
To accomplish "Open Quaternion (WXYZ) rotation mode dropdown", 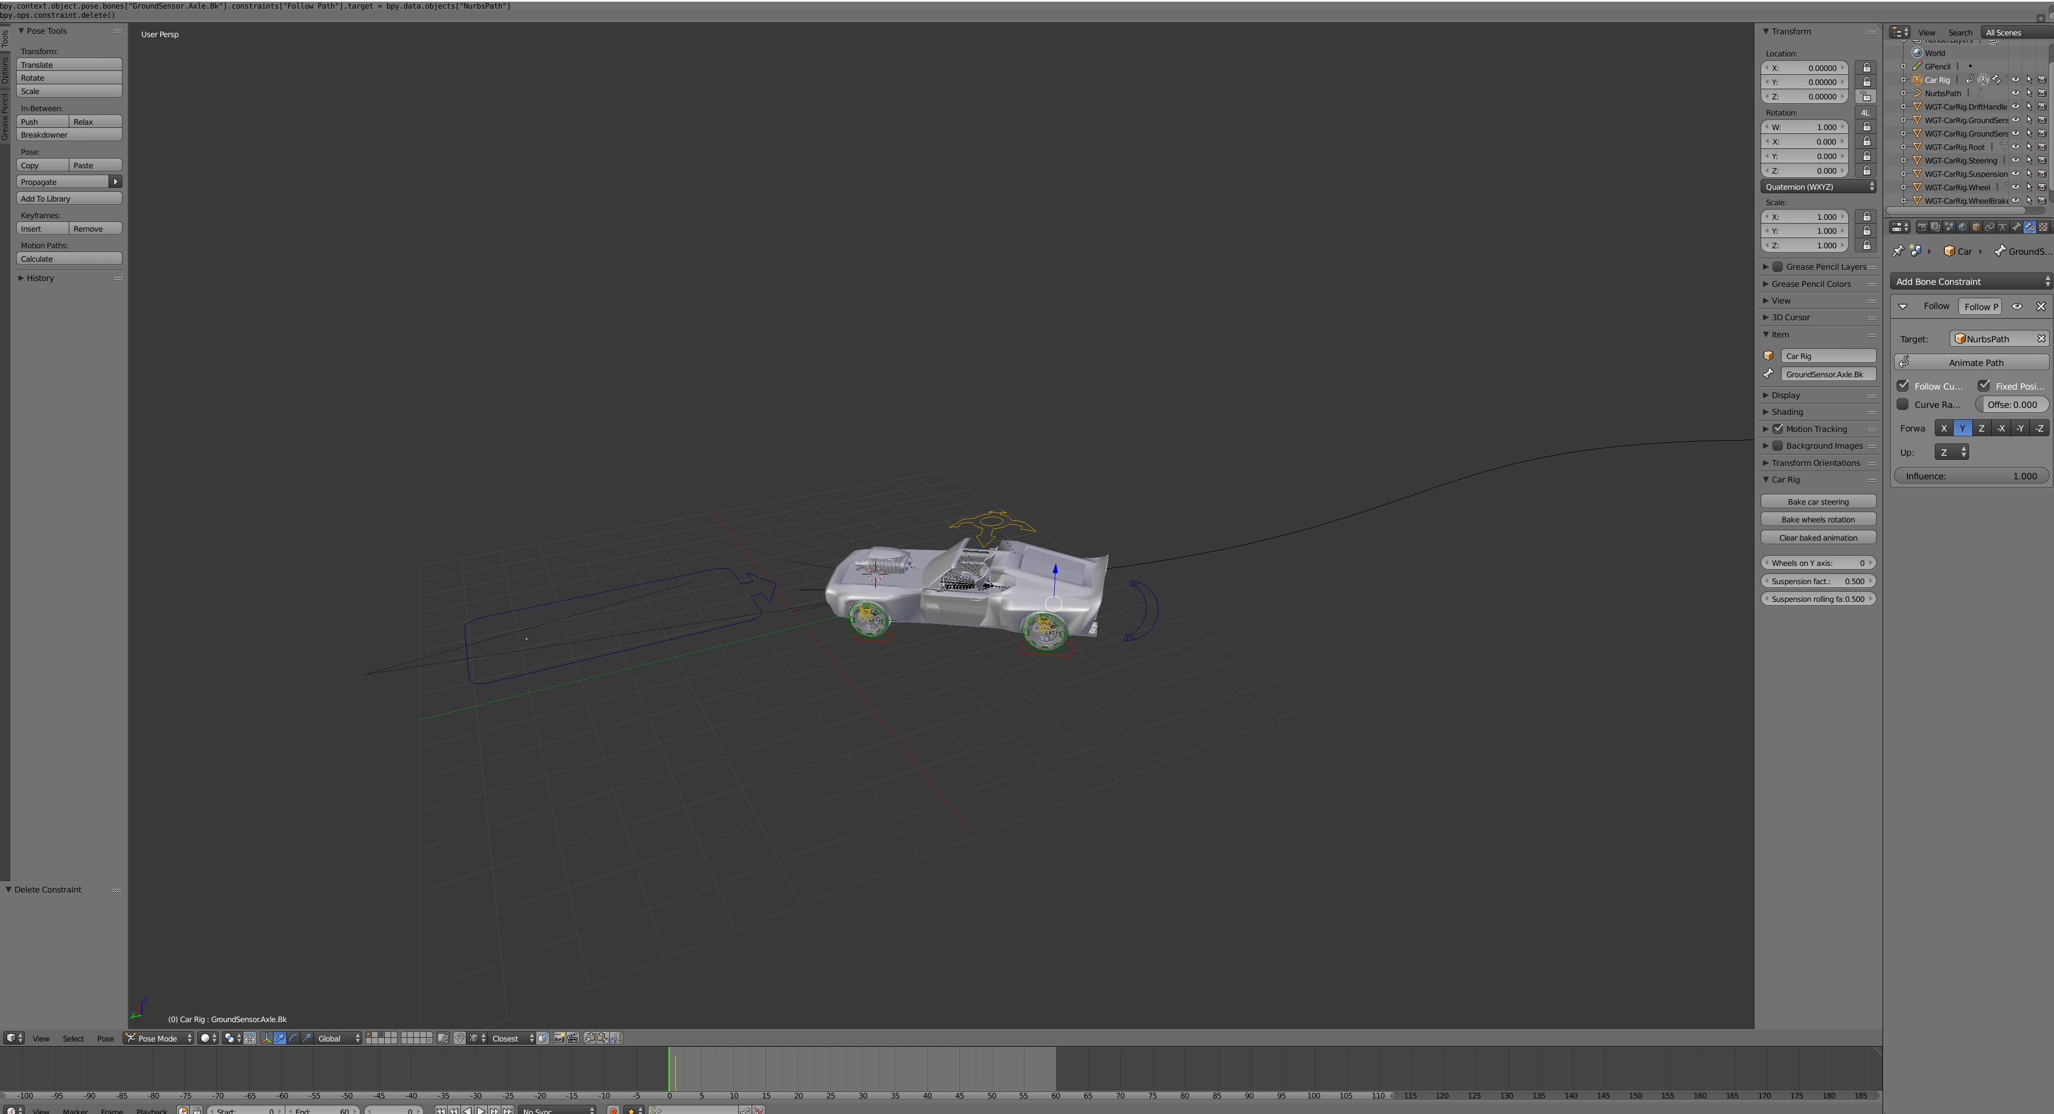I will pyautogui.click(x=1818, y=186).
